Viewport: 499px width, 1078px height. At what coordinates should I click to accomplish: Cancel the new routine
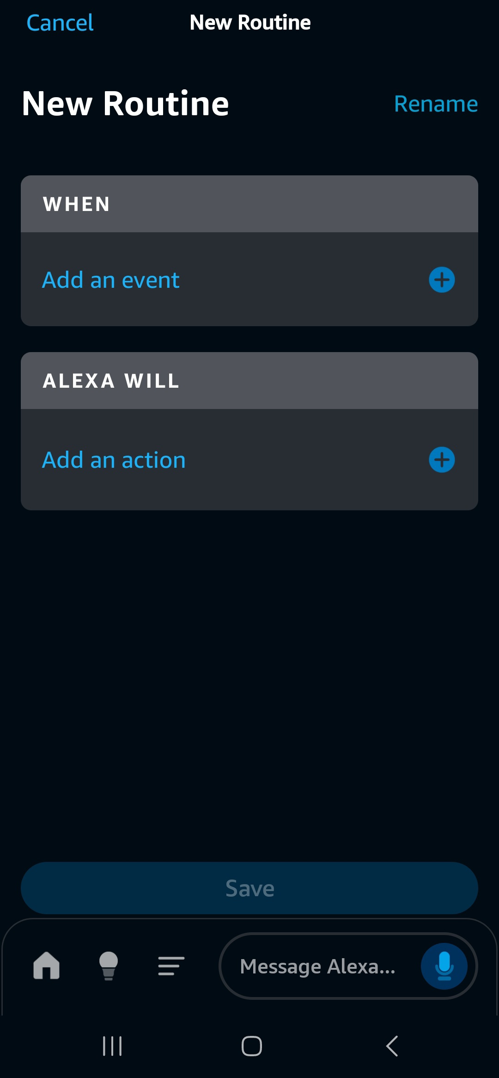pyautogui.click(x=60, y=23)
